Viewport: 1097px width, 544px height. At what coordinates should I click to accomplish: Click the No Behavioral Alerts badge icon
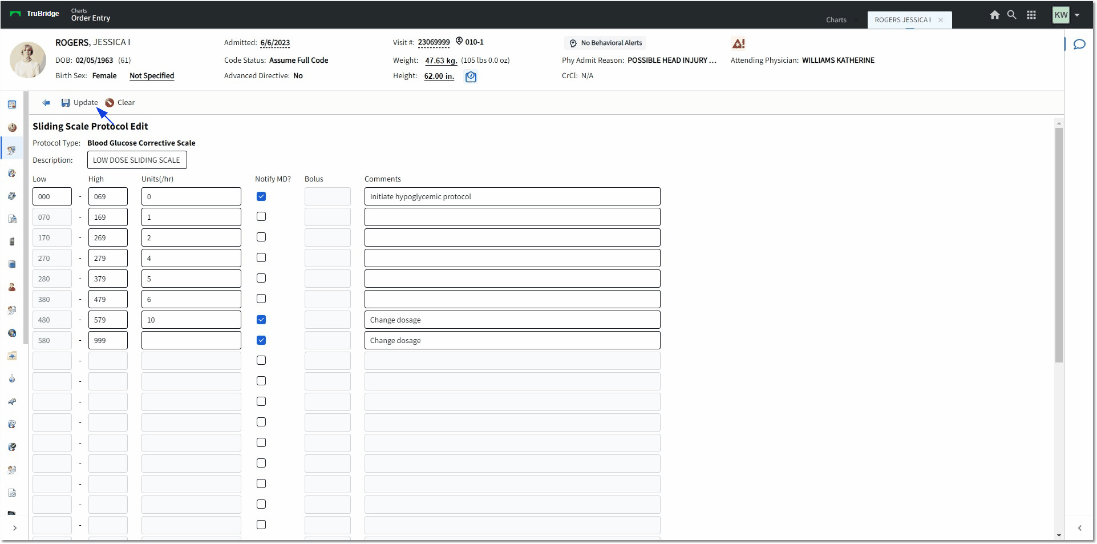point(573,43)
